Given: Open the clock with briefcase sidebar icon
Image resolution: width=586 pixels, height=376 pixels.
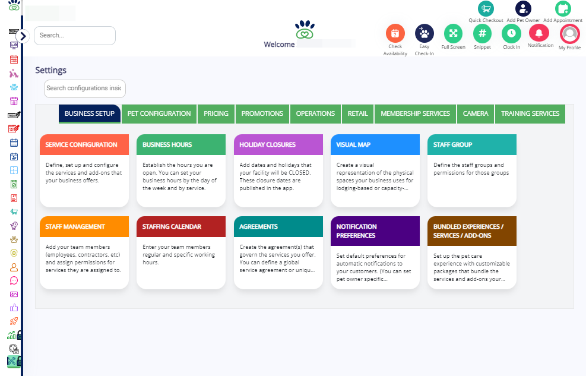Looking at the screenshot, I should (14, 349).
